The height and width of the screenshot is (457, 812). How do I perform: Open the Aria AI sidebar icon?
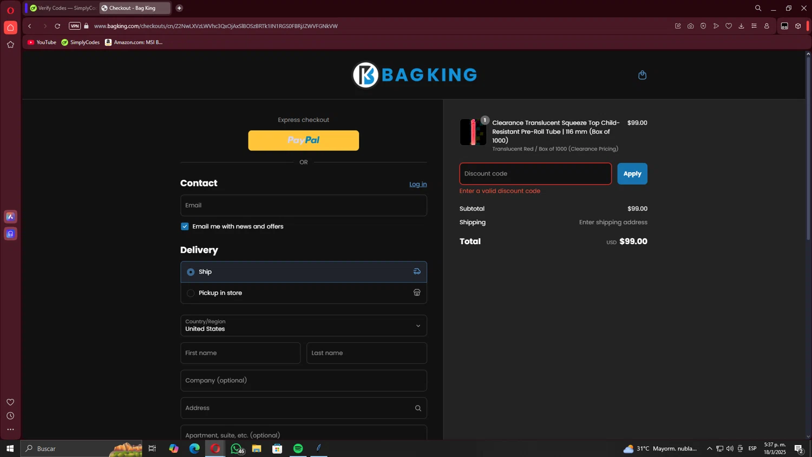click(x=10, y=217)
